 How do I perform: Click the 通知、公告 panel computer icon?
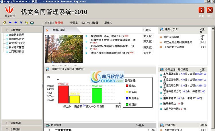pos(162,29)
